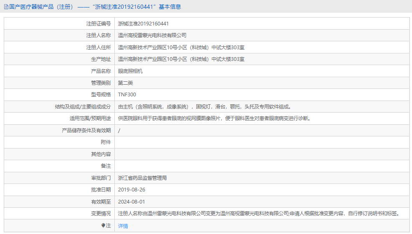Click the 有效期至 label
The width and height of the screenshot is (412, 234).
point(101,202)
